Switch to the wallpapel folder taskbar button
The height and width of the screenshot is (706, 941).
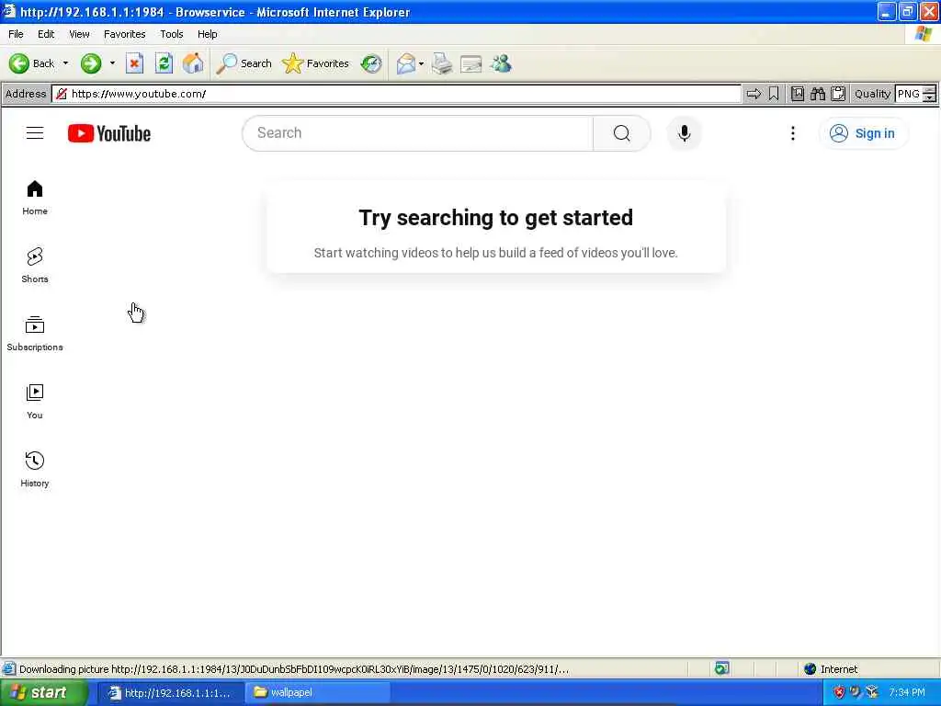(317, 692)
